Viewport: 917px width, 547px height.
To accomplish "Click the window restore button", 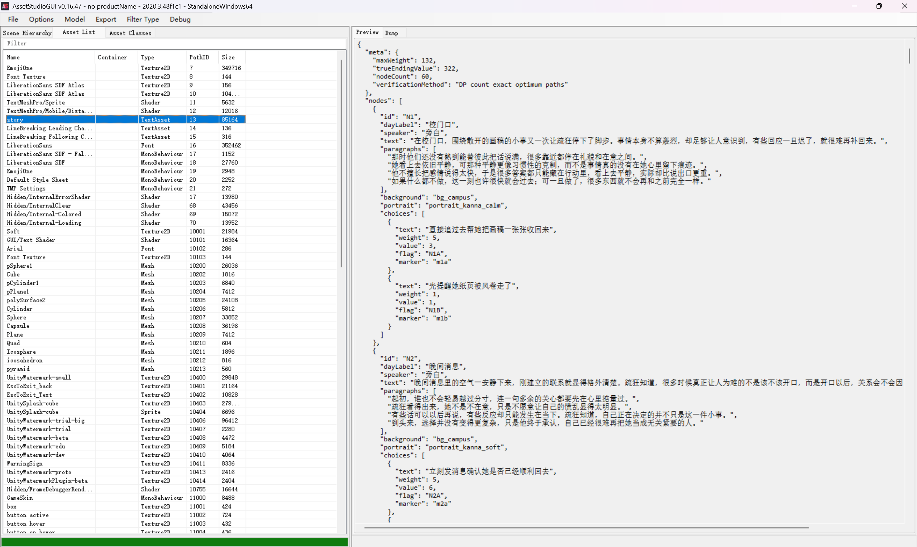I will coord(879,6).
